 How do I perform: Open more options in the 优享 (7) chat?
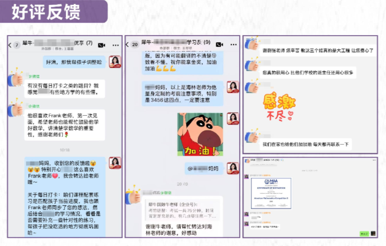point(115,45)
